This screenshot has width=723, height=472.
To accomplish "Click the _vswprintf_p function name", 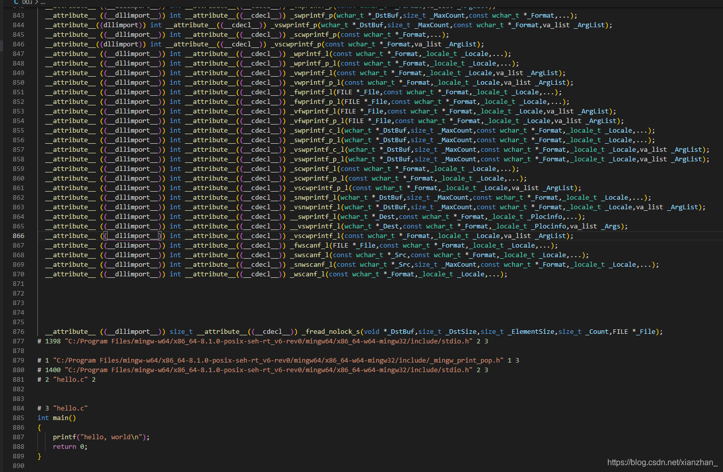I will (294, 25).
